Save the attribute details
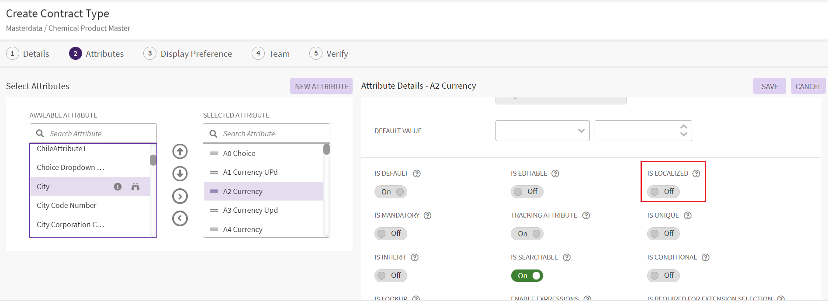The image size is (828, 301). [x=769, y=86]
